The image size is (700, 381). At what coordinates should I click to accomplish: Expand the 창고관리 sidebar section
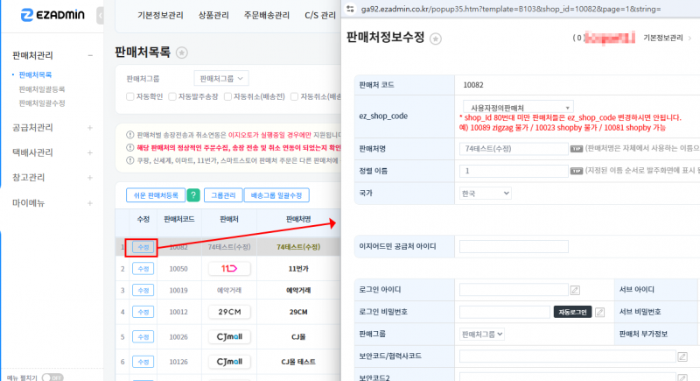pyautogui.click(x=90, y=178)
